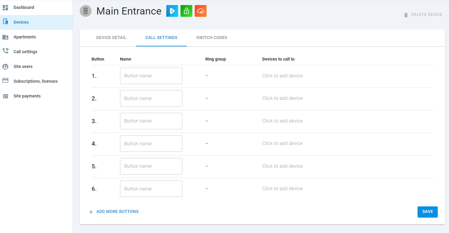Click the Ring group column header

tap(215, 59)
